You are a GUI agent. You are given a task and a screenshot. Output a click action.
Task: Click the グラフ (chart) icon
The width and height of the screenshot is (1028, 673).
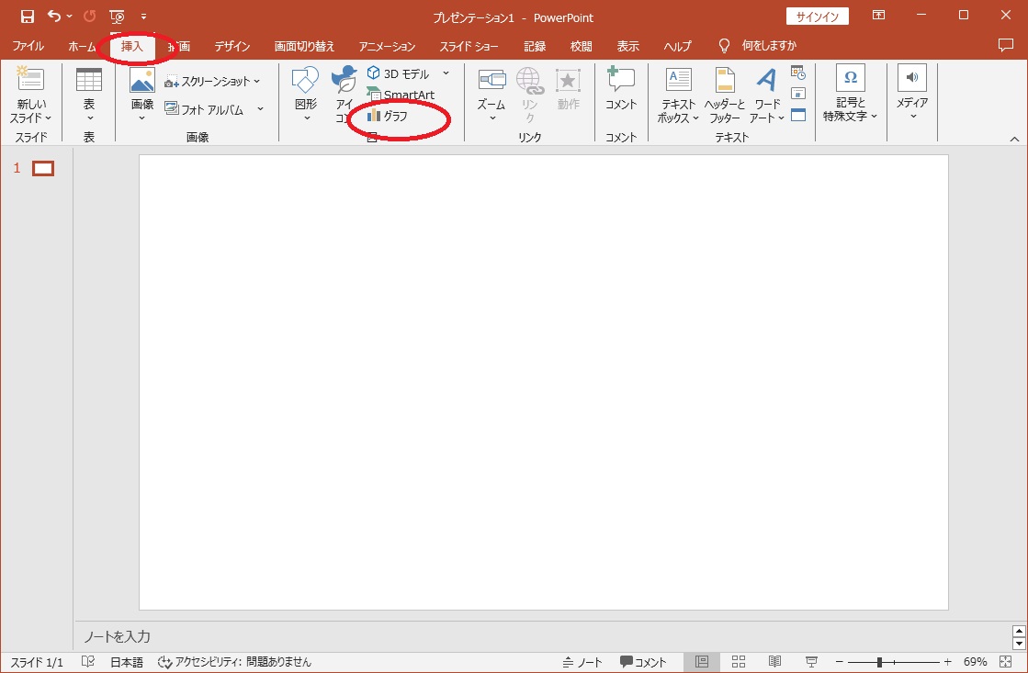[x=374, y=116]
